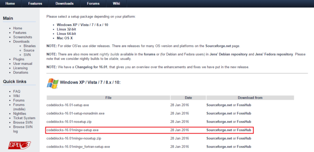The height and width of the screenshot is (152, 314).
Task: Open Wiki under Quick links
Action: tap(16, 96)
